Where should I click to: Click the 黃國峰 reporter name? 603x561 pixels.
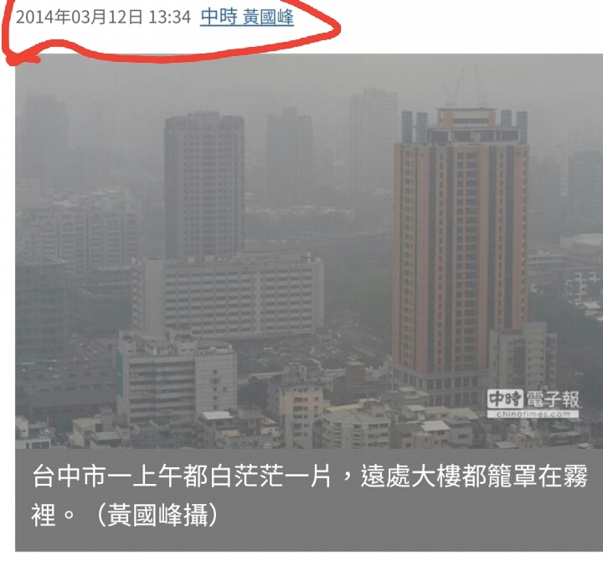coord(268,17)
